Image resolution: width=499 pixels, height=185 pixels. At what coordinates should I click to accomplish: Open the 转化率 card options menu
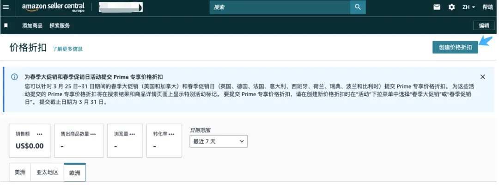click(171, 134)
